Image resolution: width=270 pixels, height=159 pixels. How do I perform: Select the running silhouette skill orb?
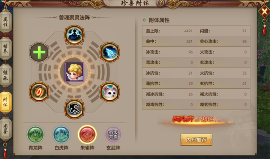tap(74, 109)
